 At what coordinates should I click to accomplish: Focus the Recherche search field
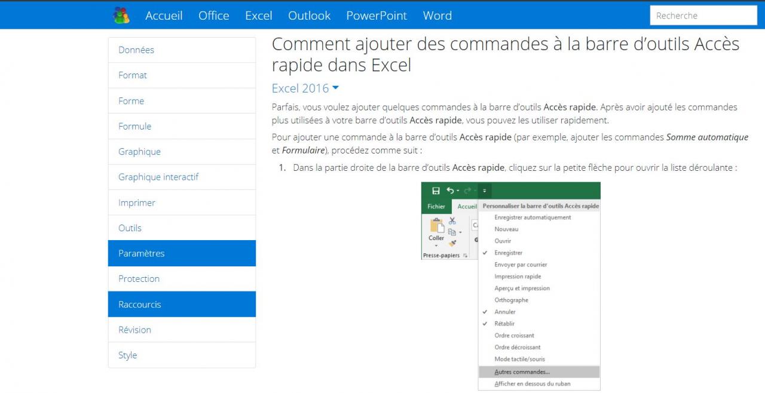(703, 16)
